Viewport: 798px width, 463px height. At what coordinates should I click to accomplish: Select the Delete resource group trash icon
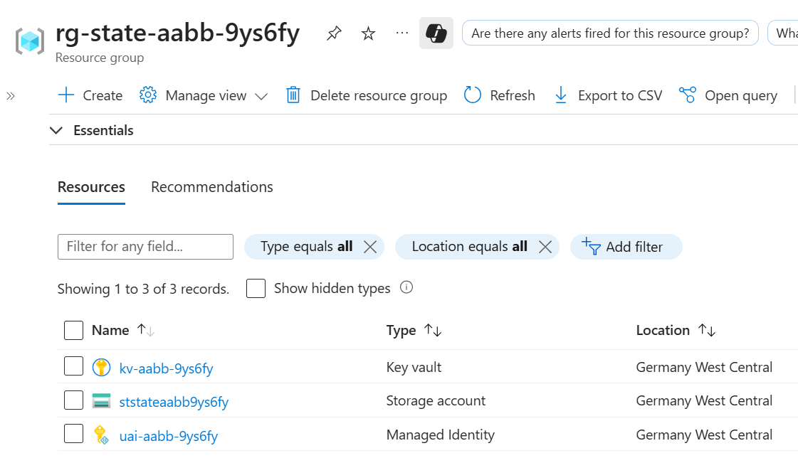pos(293,95)
